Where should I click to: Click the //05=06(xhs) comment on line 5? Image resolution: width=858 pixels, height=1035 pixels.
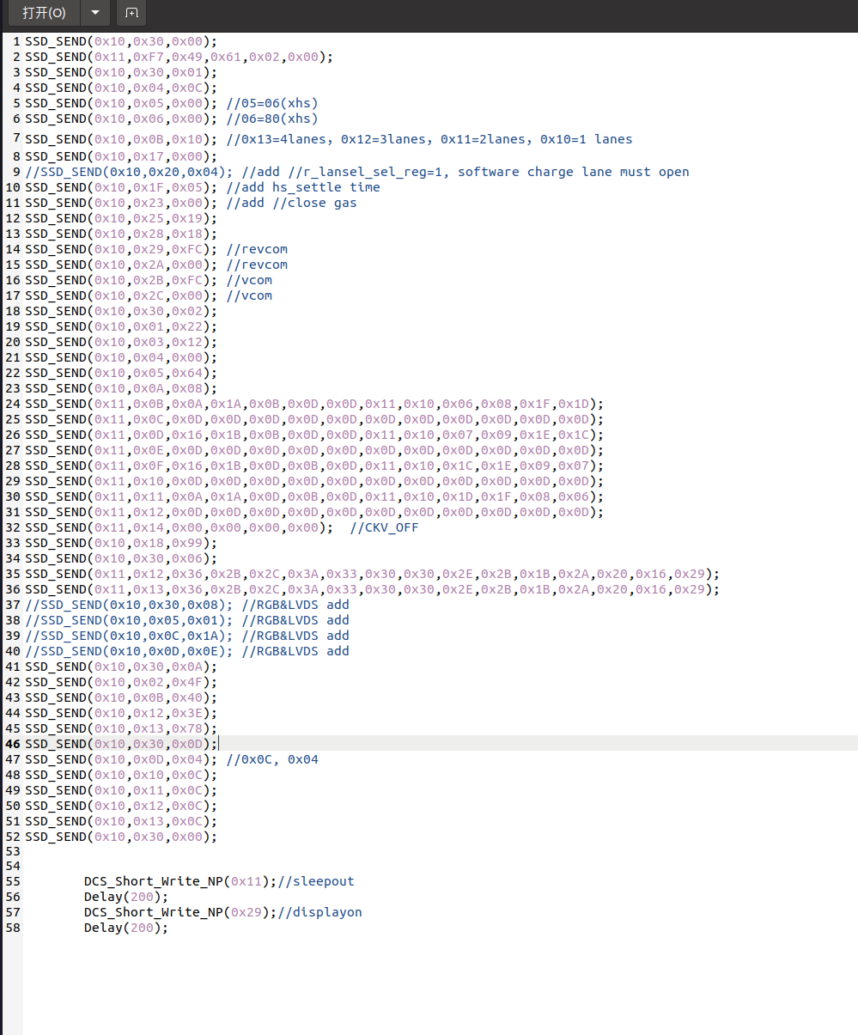[272, 103]
